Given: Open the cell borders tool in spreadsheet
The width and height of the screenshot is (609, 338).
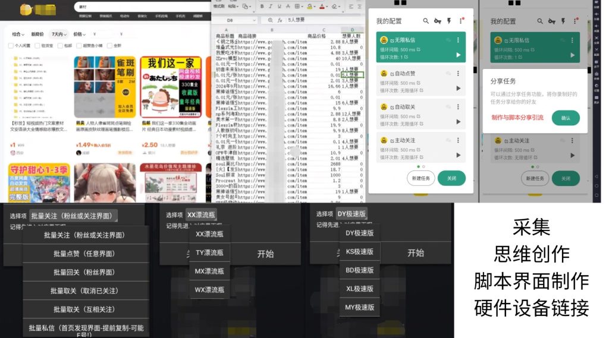Looking at the screenshot, I should [297, 6].
